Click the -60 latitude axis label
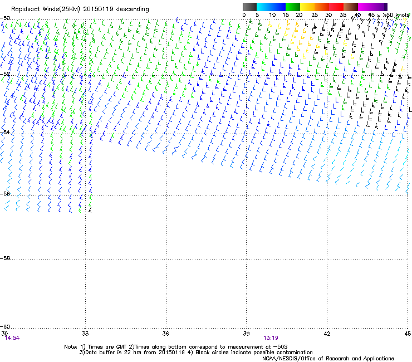 click(x=5, y=326)
